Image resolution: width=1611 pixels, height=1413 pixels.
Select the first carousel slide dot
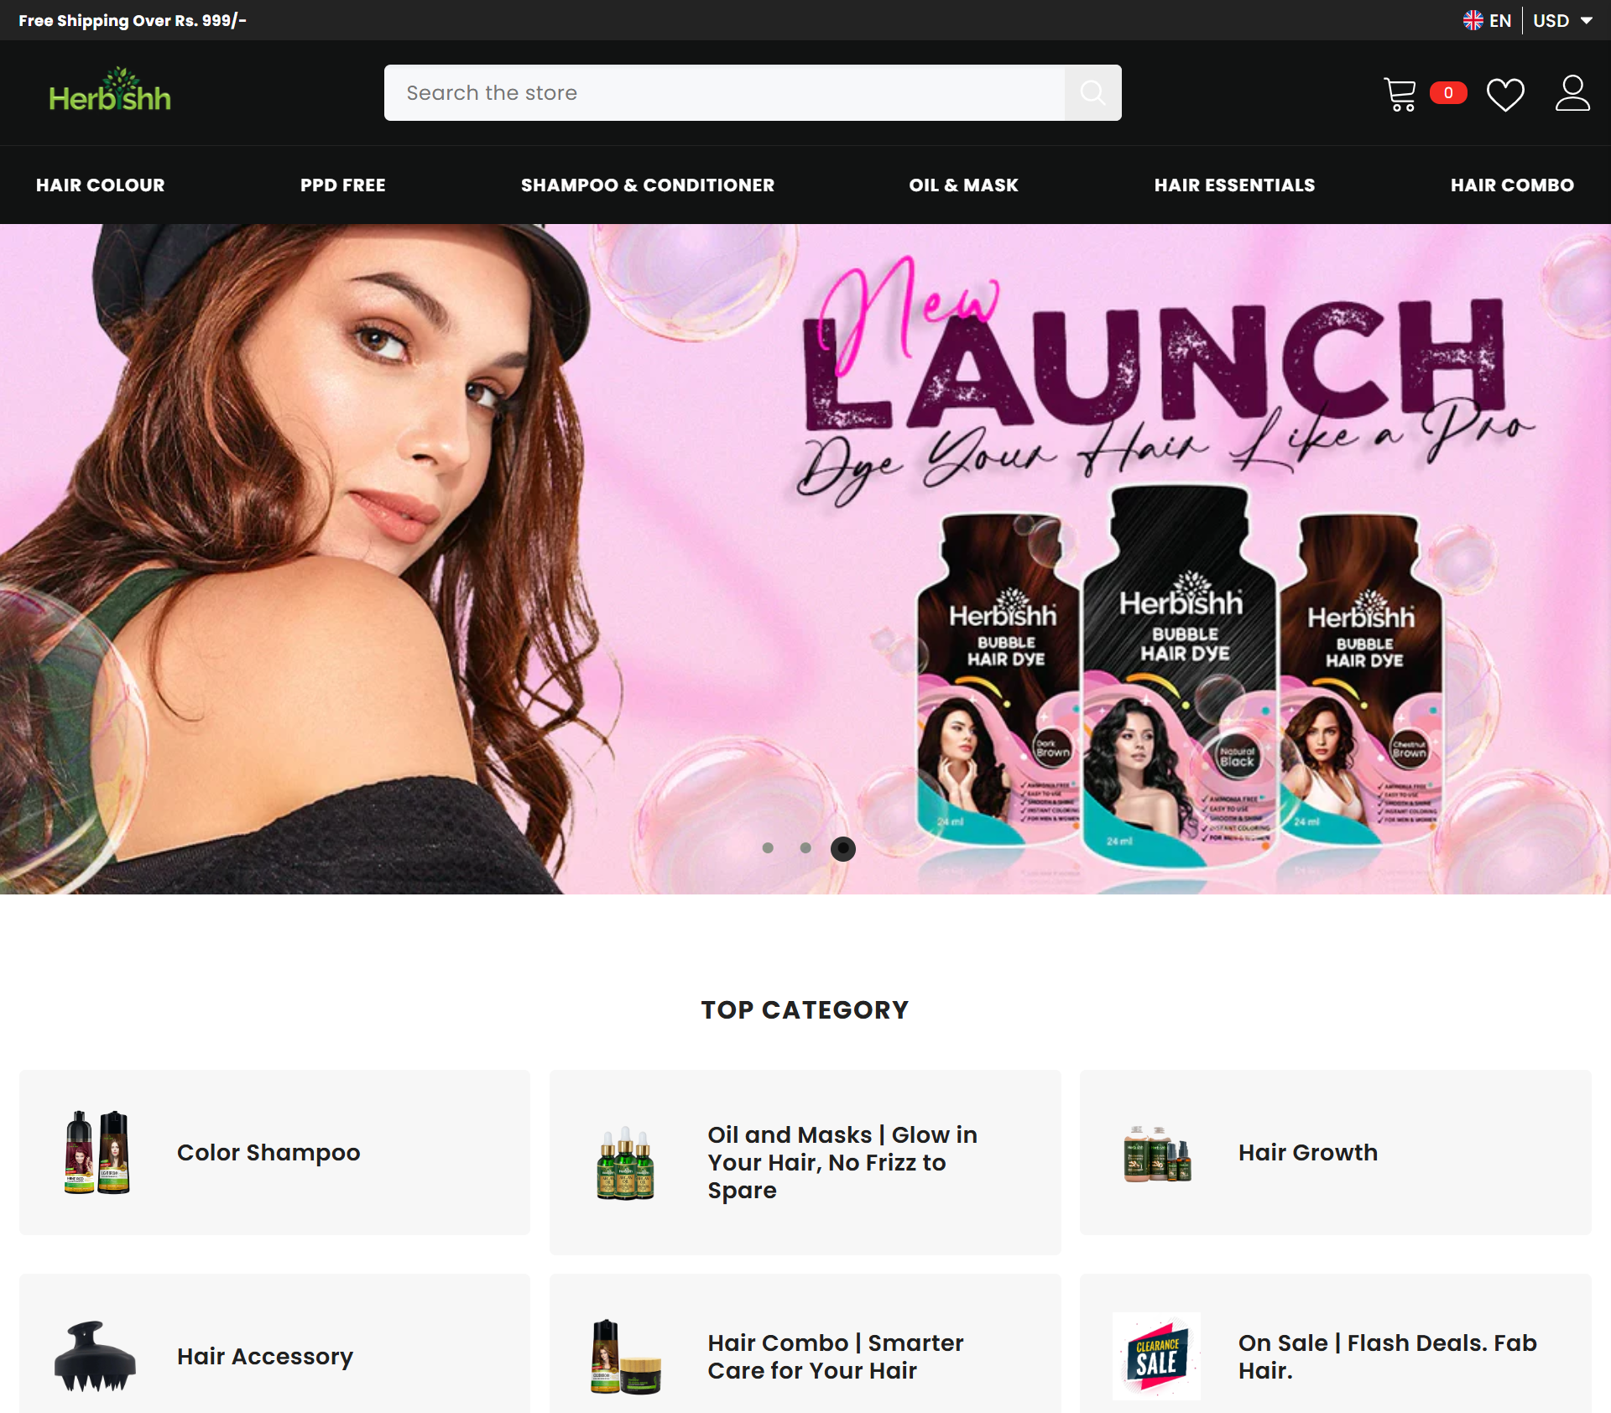coord(769,848)
